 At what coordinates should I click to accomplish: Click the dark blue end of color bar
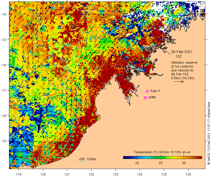(125, 157)
